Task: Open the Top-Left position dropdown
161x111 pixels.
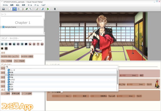Action: (x=112, y=96)
